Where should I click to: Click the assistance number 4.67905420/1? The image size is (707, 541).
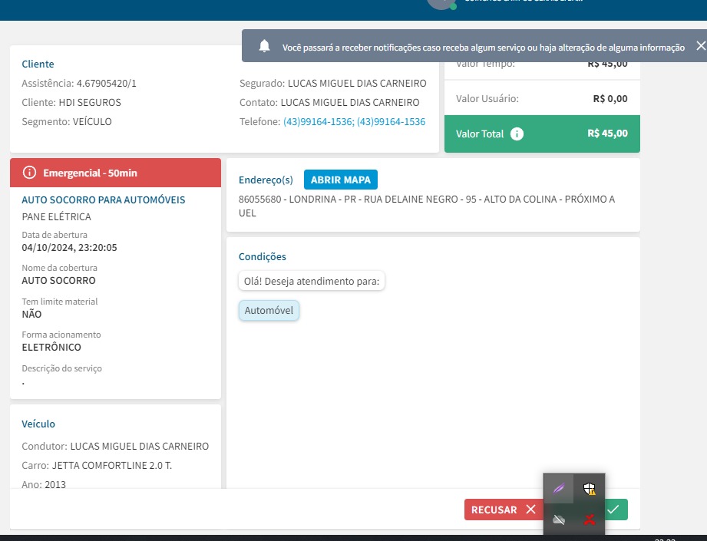[x=107, y=84]
